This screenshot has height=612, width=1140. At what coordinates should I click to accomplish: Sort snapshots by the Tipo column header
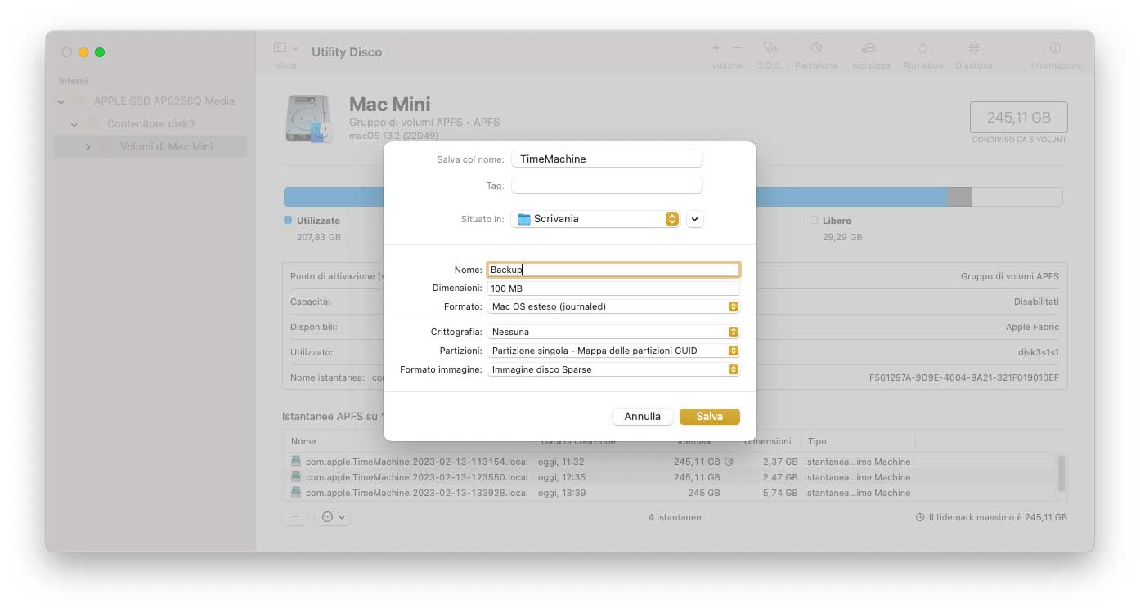point(817,441)
